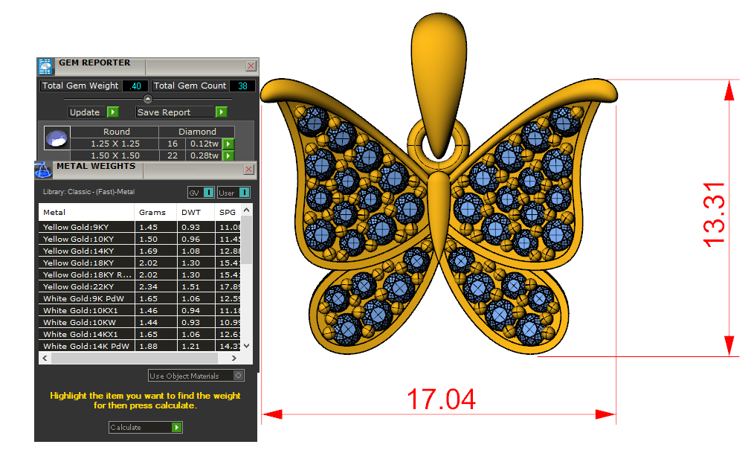
Task: Click the Gem Reporter panel icon
Action: click(45, 66)
